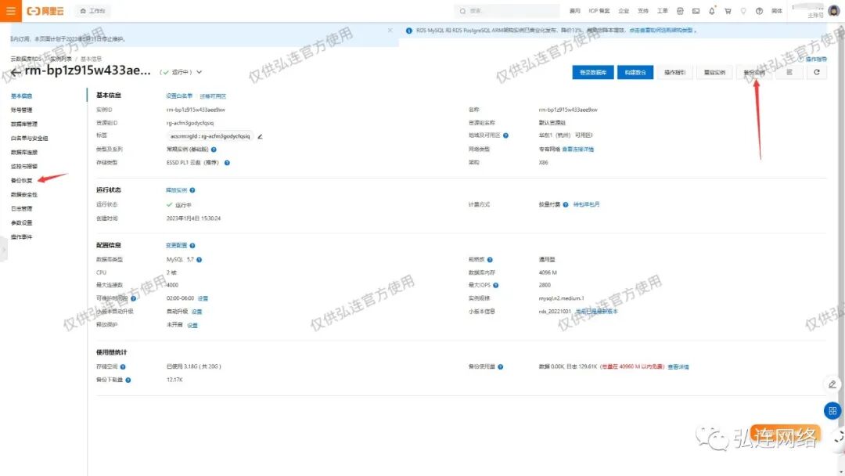
Task: Open 操作事件 in the sidebar
Action: coord(22,237)
